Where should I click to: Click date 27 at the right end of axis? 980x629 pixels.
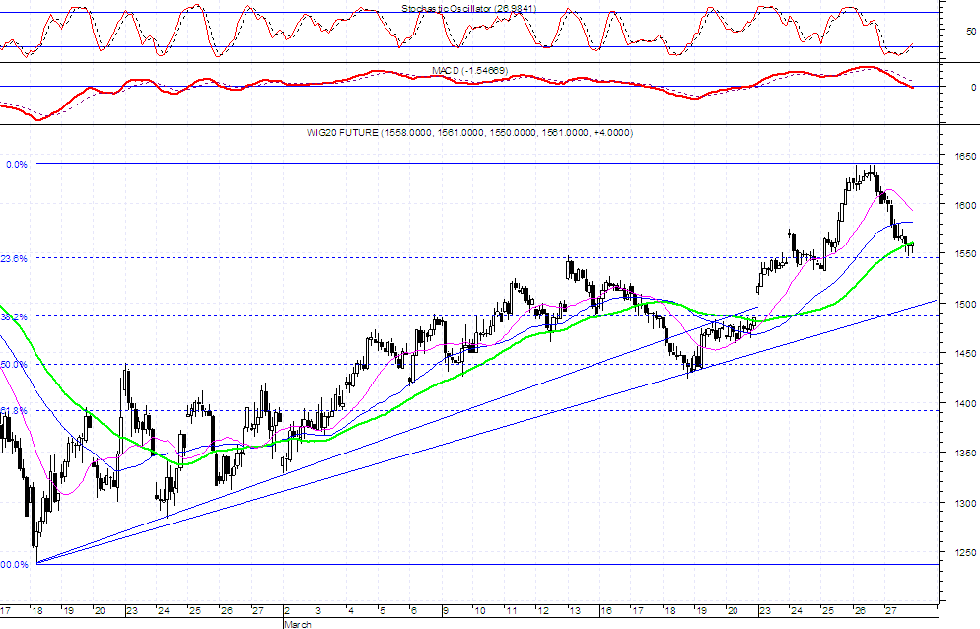click(x=892, y=611)
